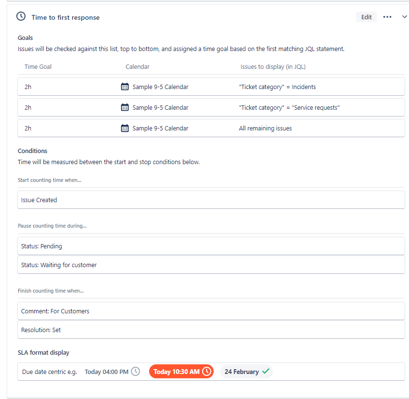409x399 pixels.
Task: Click the clock icon beside Time to first response
Action: (x=21, y=16)
